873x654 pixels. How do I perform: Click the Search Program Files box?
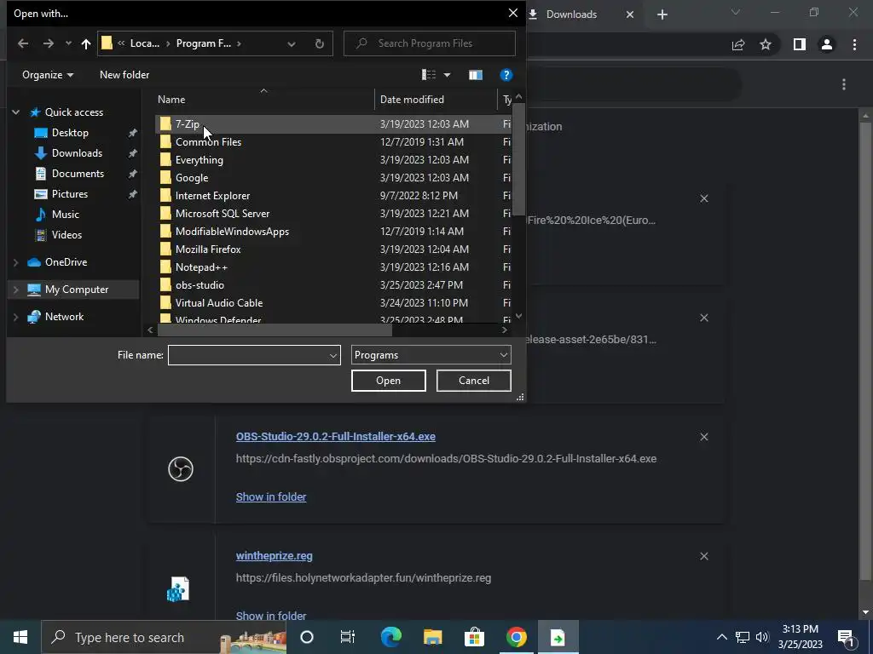coord(430,43)
